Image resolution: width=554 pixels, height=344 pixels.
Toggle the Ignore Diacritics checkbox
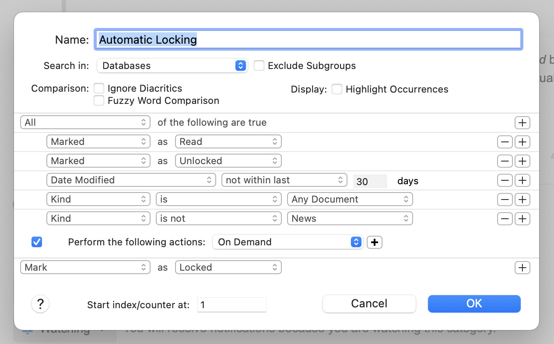(x=99, y=89)
